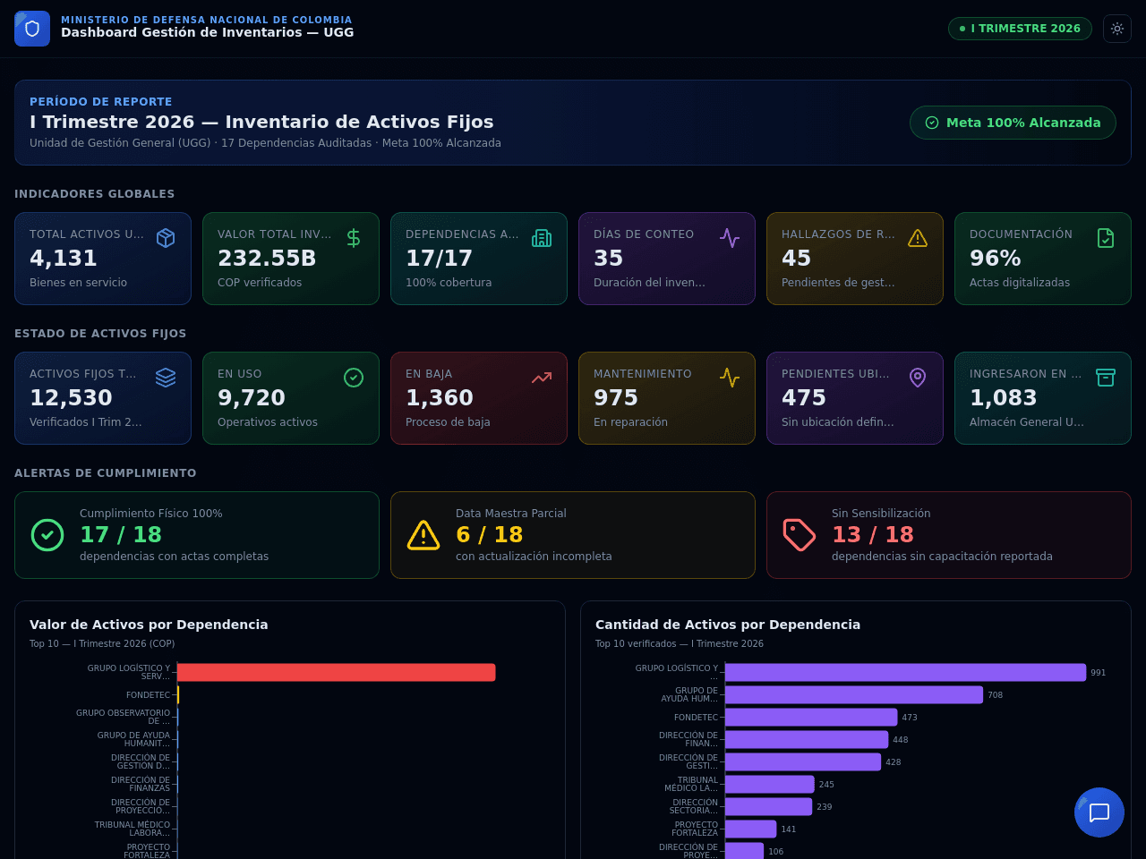Click the 100% cobertura subtitle
Image resolution: width=1146 pixels, height=859 pixels.
pyautogui.click(x=449, y=283)
